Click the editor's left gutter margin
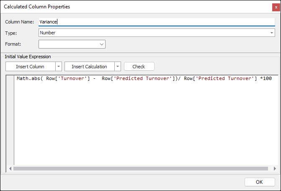Image resolution: width=281 pixels, height=191 pixels. [10, 121]
